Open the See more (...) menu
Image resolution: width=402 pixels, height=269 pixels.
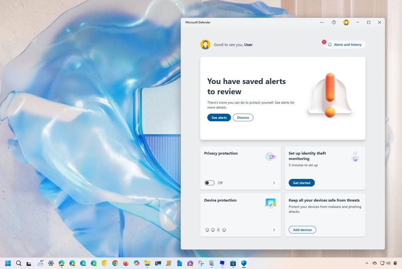322,22
